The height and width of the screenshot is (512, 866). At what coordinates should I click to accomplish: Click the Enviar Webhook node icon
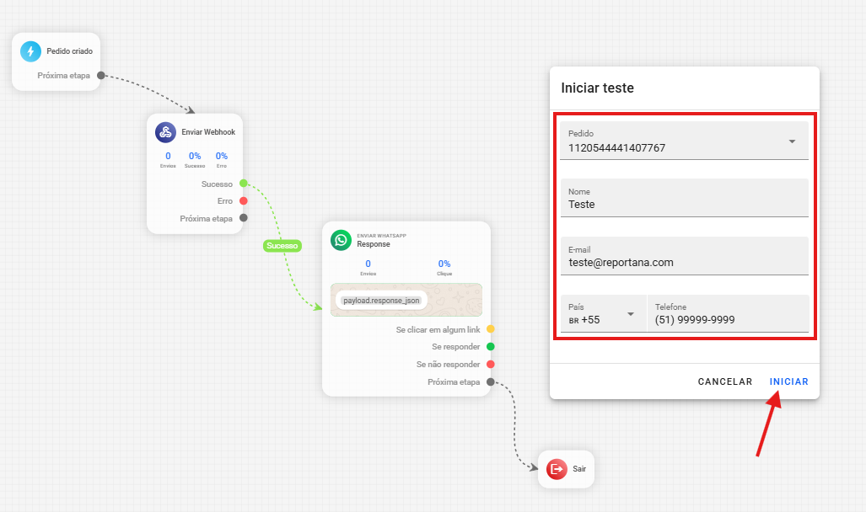point(165,132)
